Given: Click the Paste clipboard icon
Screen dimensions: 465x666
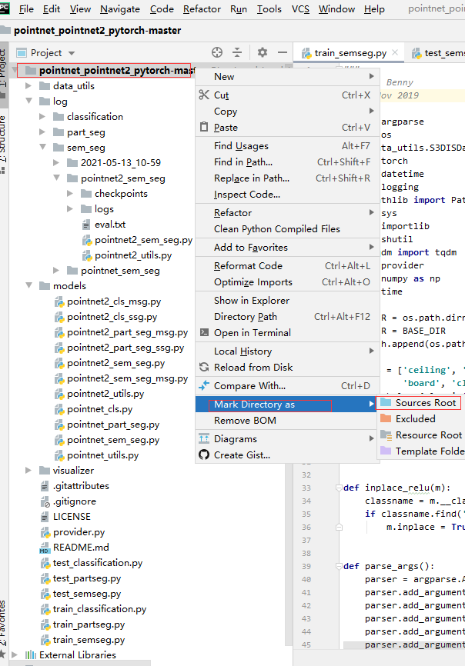Looking at the screenshot, I should (x=204, y=127).
